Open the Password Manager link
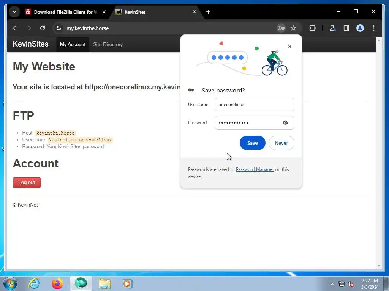389x291 pixels. (255, 169)
